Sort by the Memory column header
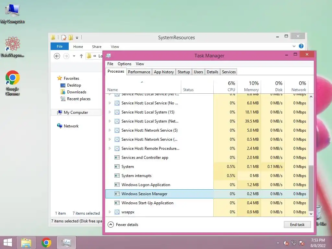The image size is (332, 249). 249,87
